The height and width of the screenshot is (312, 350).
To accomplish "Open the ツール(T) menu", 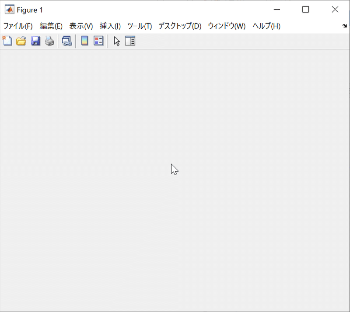I will tap(140, 26).
